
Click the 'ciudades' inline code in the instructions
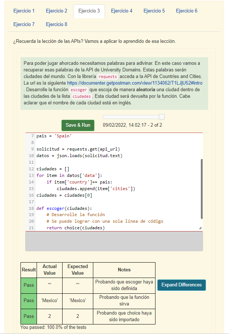pyautogui.click(x=82, y=96)
